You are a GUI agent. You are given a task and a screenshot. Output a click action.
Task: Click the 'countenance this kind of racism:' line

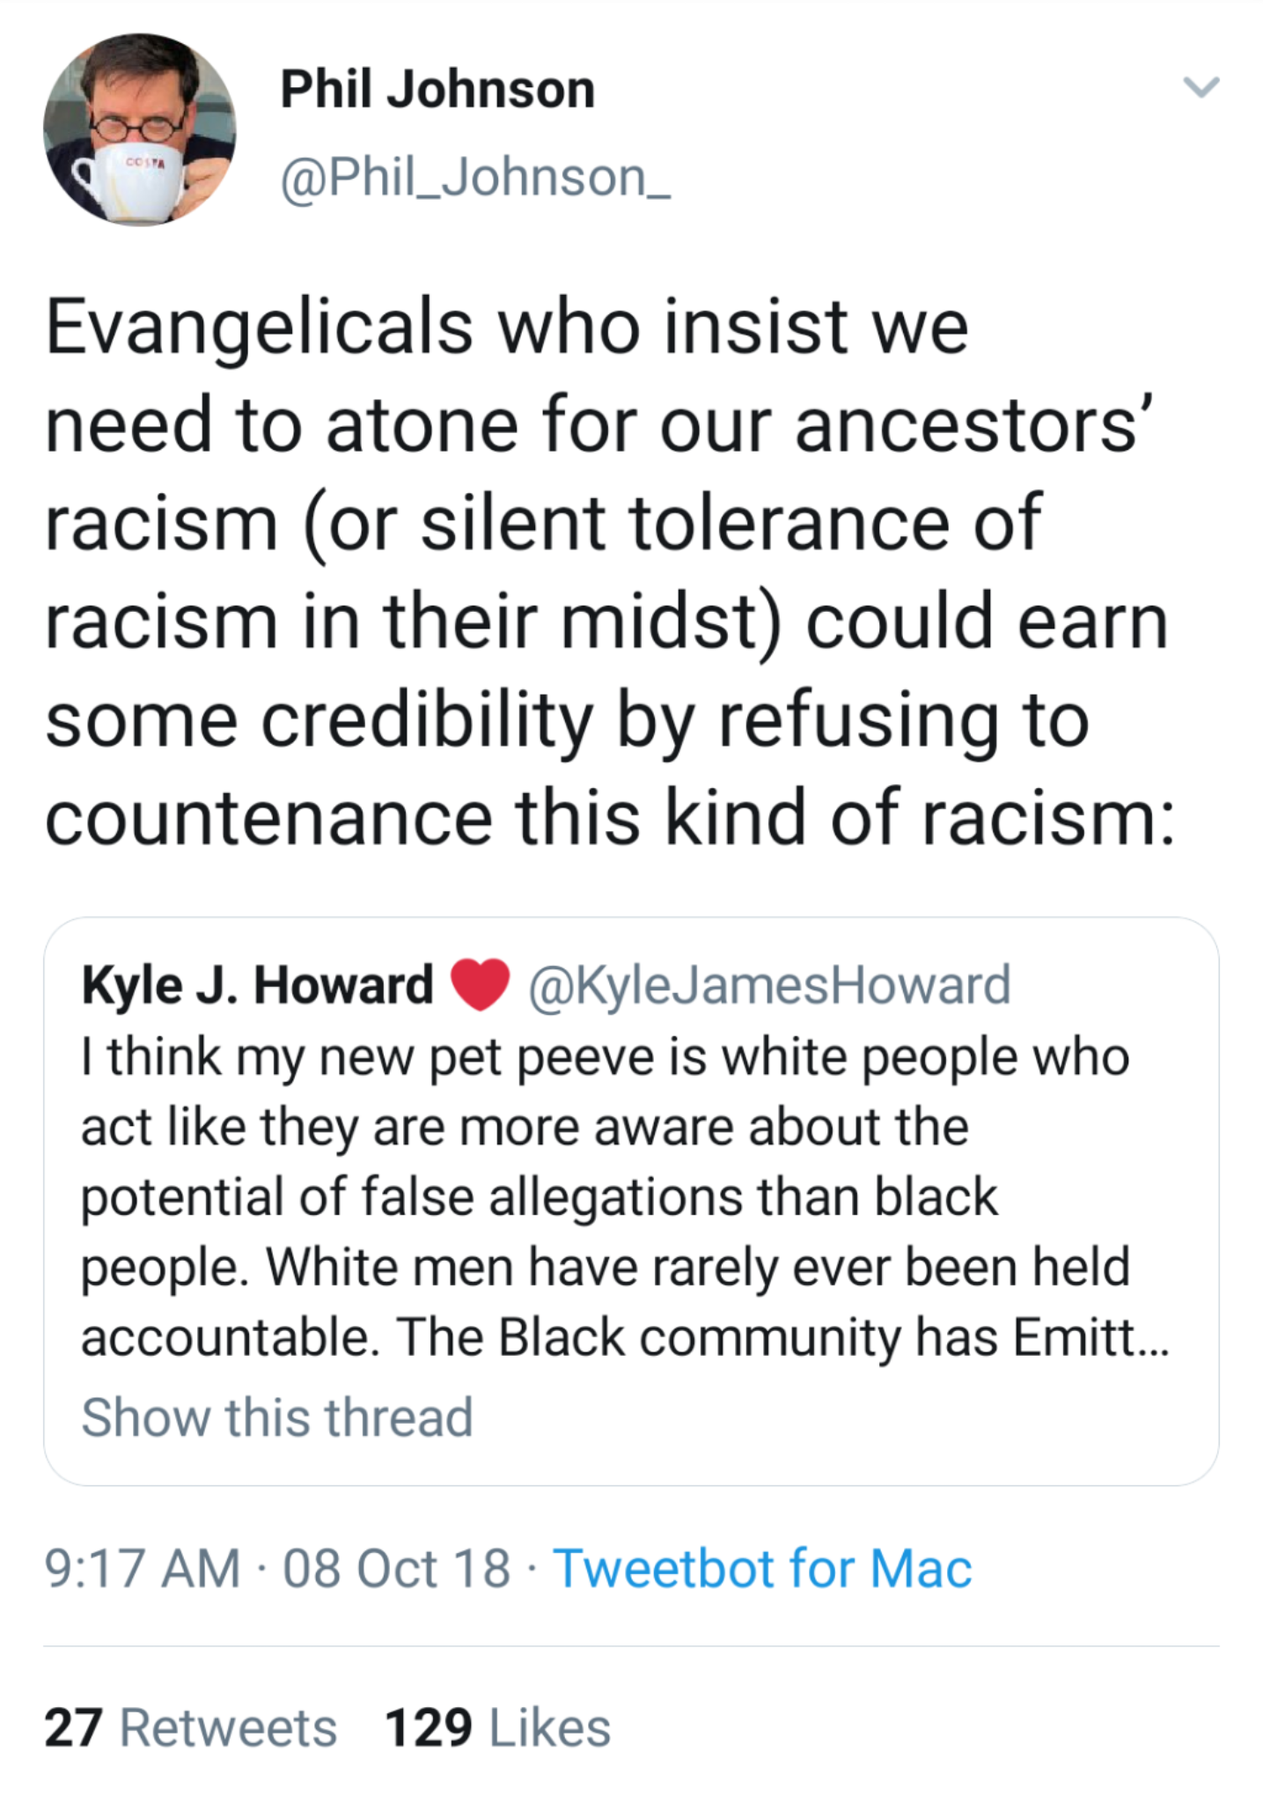pyautogui.click(x=609, y=818)
